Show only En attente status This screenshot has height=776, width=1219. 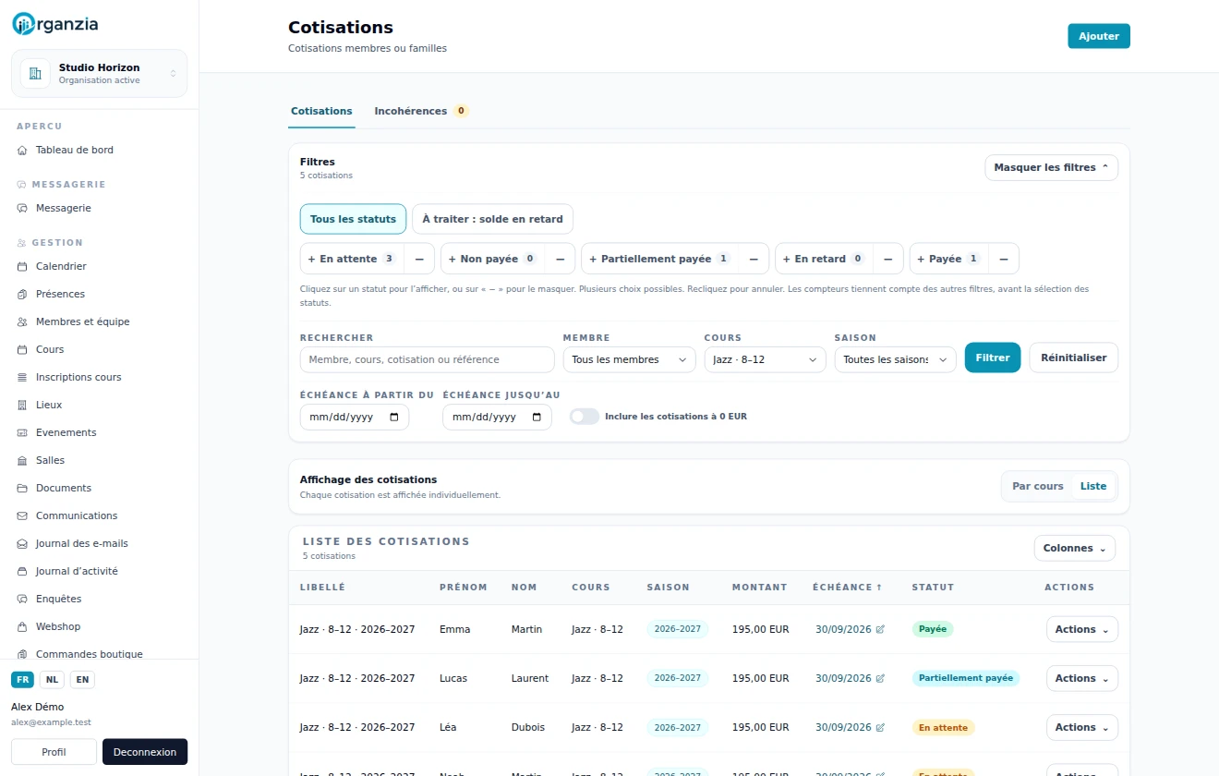pyautogui.click(x=352, y=259)
